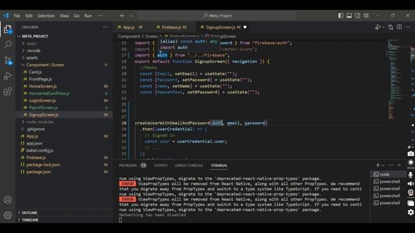This screenshot has width=415, height=233.
Task: Select the SignupScreen.js editor tab
Action: 223,27
